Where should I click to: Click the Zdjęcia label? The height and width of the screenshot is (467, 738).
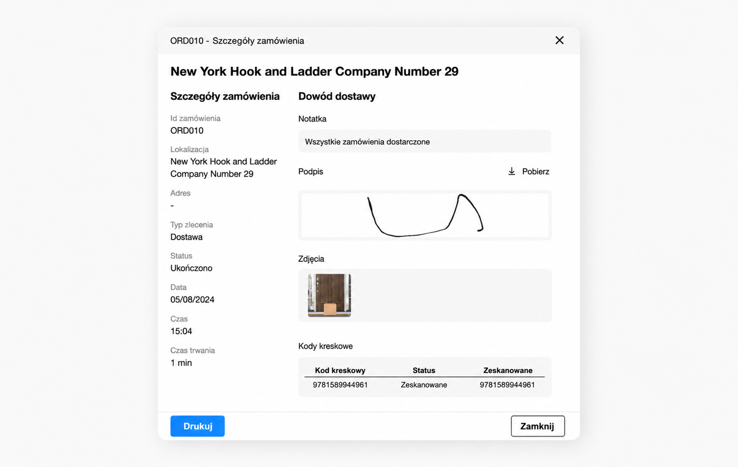pyautogui.click(x=311, y=259)
